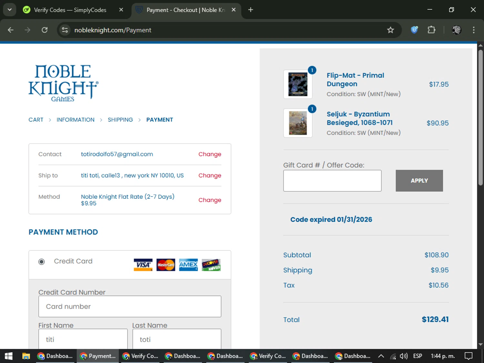The image size is (484, 363).
Task: Go to INFORMATION breadcrumb step
Action: pyautogui.click(x=76, y=120)
